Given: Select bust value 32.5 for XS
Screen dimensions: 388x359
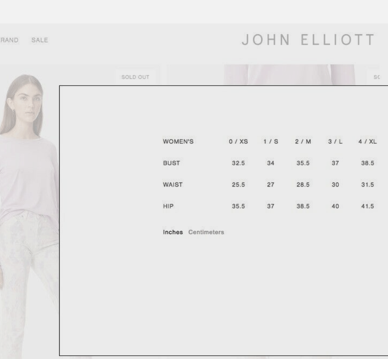Looking at the screenshot, I should pos(238,163).
